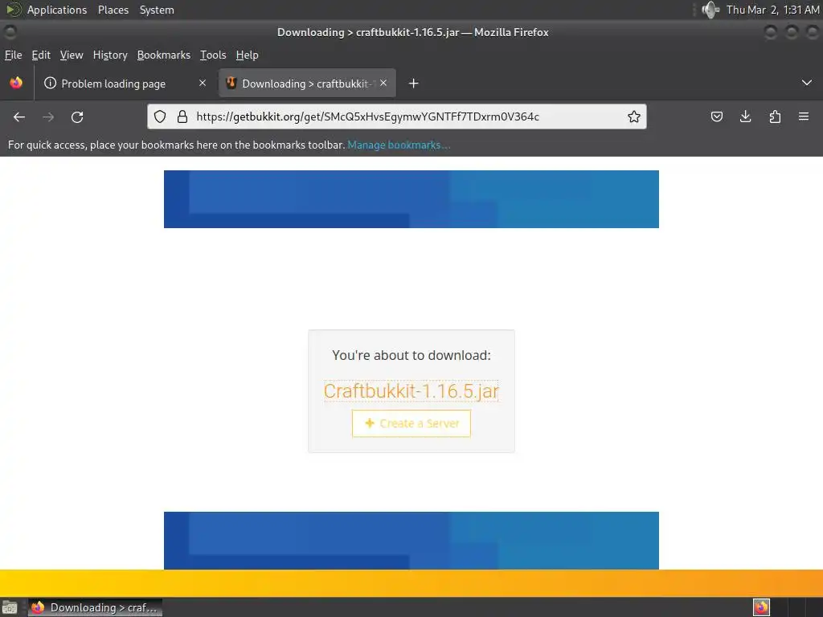Select the Downloading craftbukkit tab
823x617 pixels.
tap(307, 84)
